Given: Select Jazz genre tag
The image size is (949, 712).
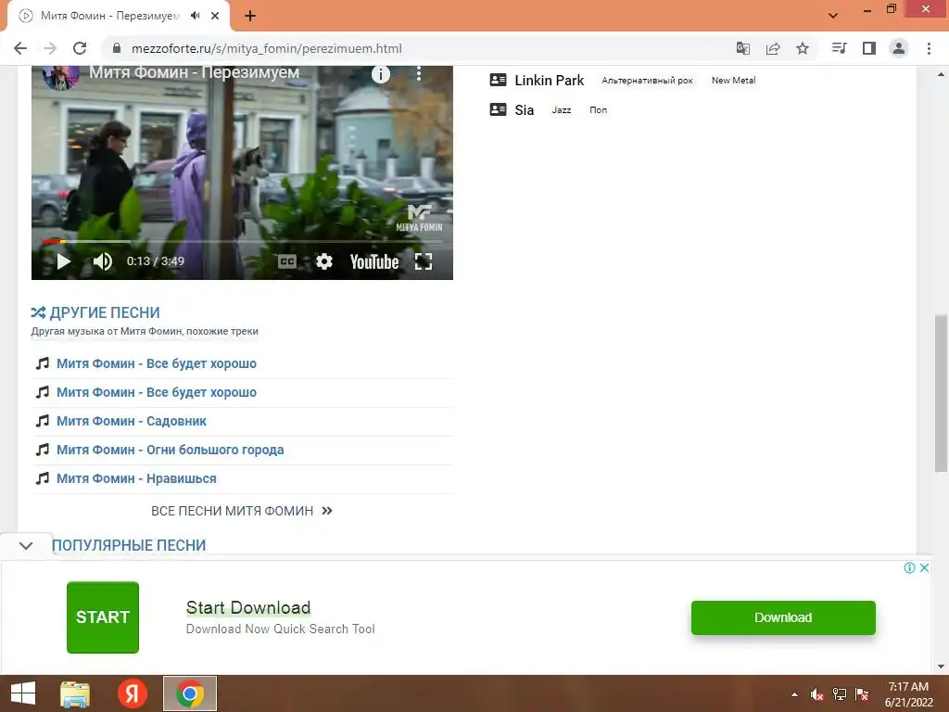Looking at the screenshot, I should click(x=561, y=110).
